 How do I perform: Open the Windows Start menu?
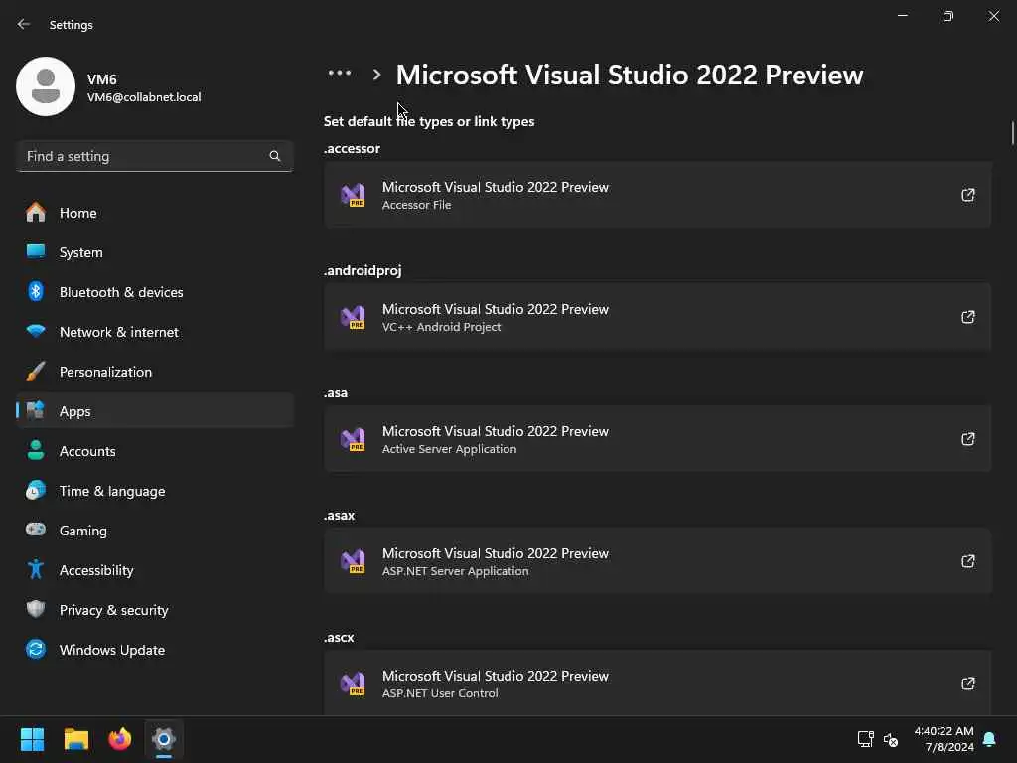(x=33, y=739)
